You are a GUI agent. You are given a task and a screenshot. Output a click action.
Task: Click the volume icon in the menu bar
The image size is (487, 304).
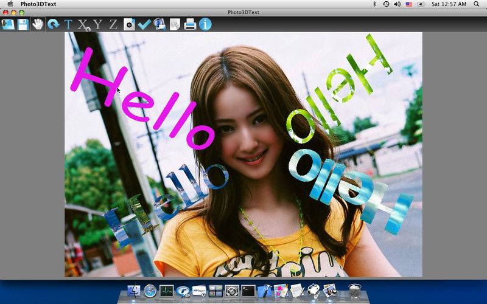pos(397,4)
